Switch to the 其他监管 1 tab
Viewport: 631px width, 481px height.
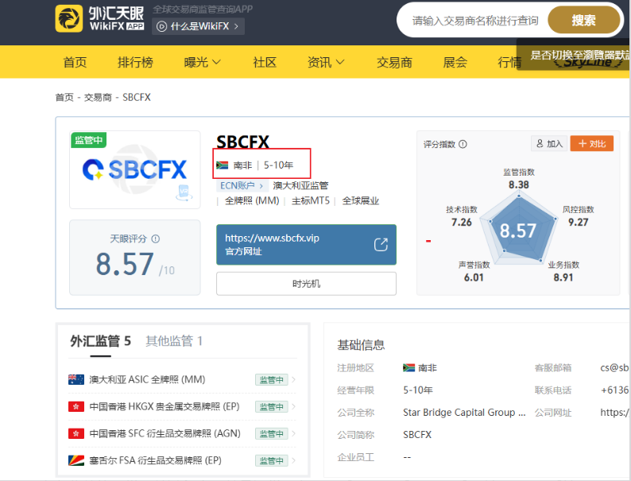pos(174,341)
